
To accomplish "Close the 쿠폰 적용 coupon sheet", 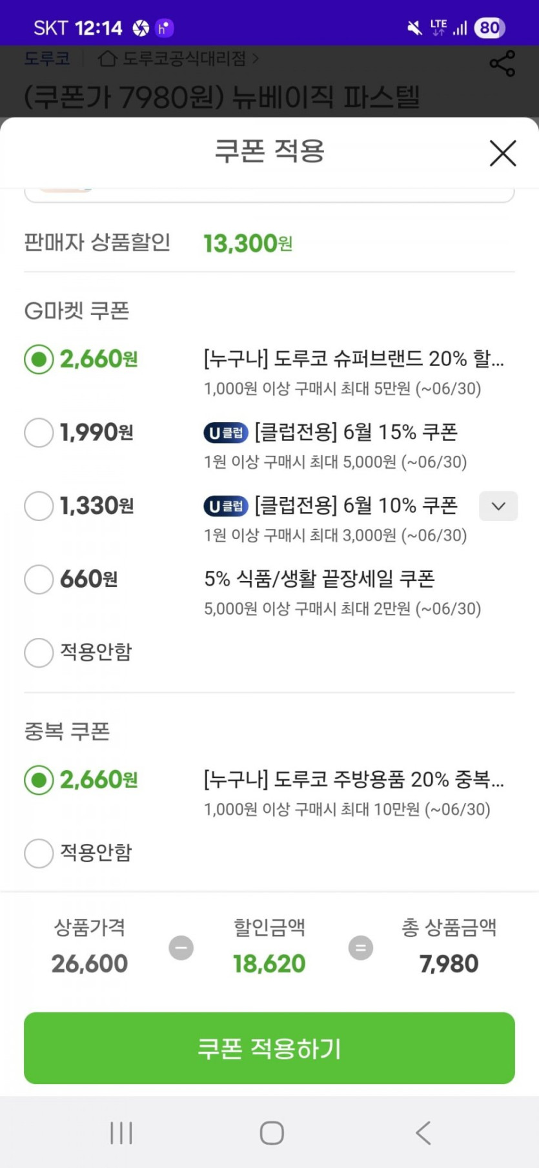I will click(x=502, y=154).
